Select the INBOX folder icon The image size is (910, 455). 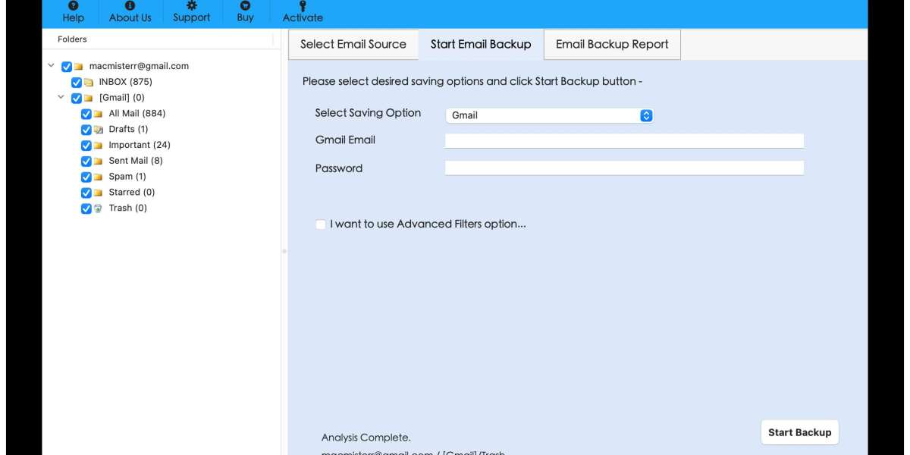89,82
